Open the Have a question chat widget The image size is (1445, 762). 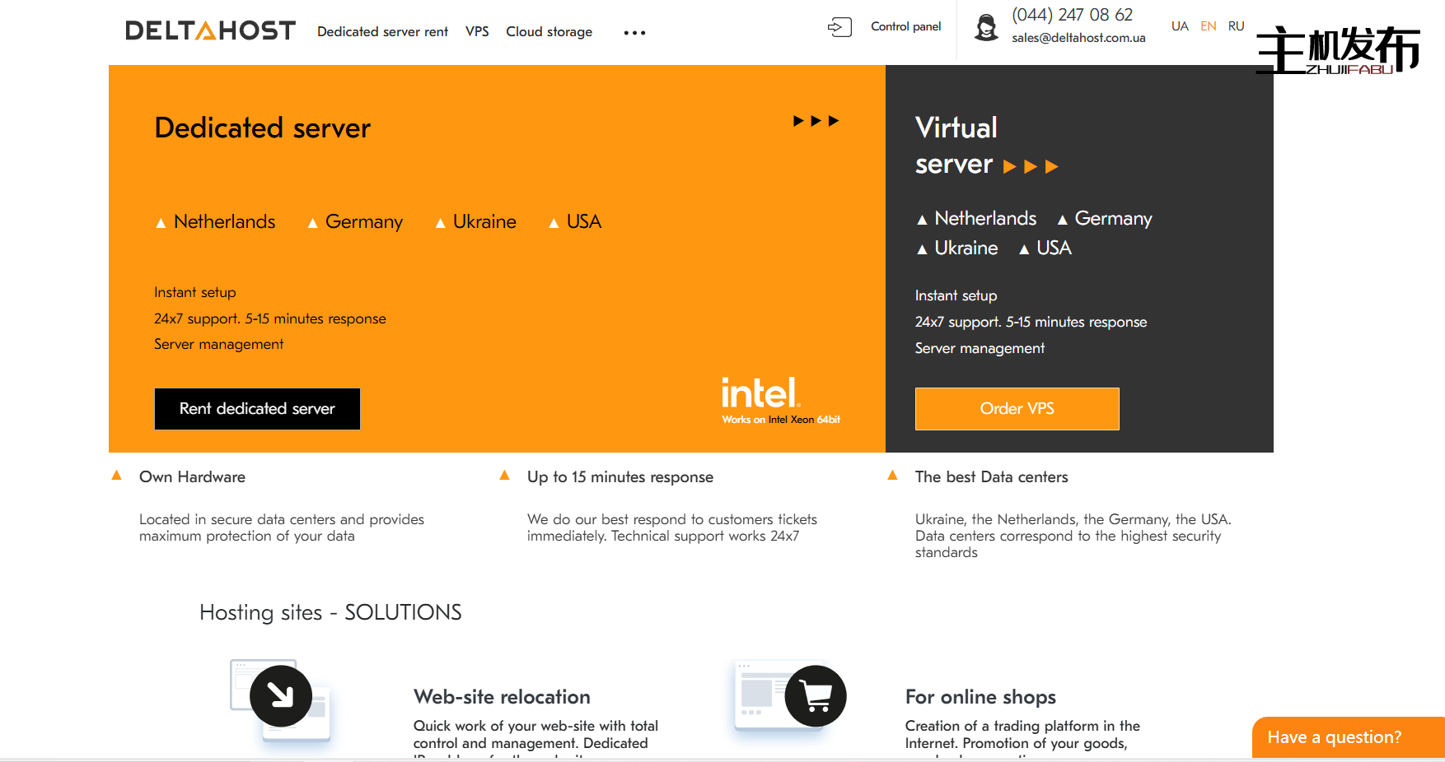click(x=1334, y=737)
